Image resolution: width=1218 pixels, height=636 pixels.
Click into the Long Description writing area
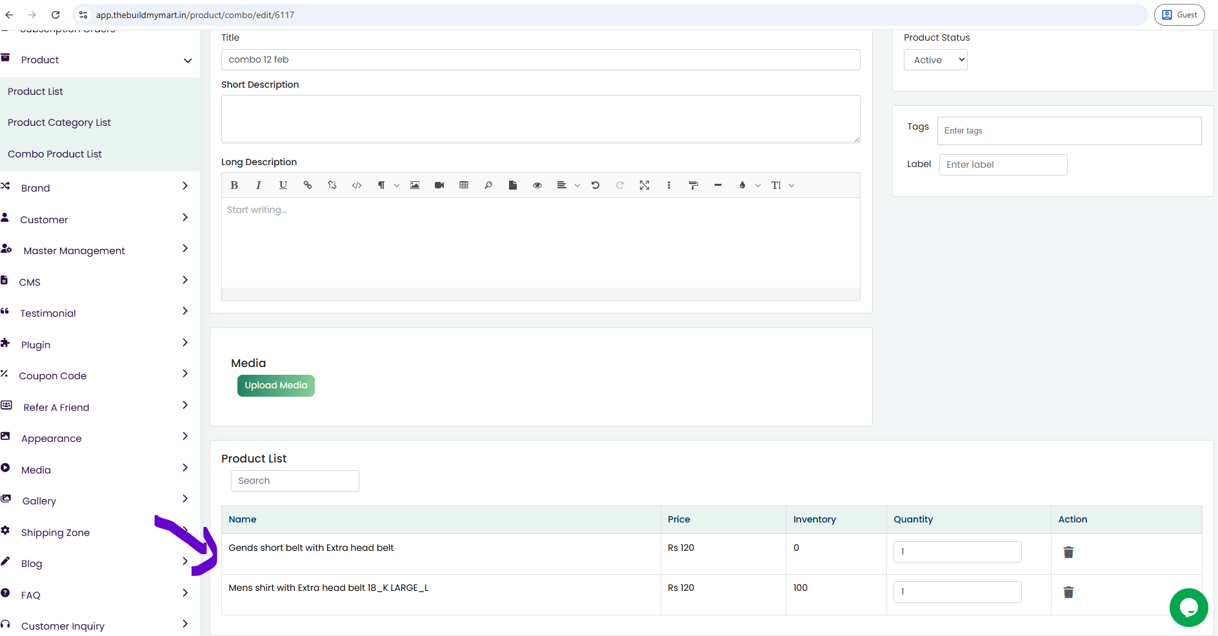[541, 243]
